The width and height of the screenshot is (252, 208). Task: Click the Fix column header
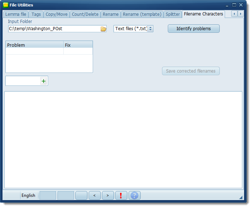(x=78, y=45)
